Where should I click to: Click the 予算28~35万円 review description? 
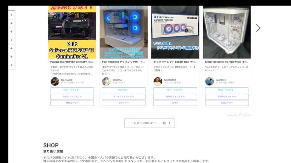pos(72,70)
